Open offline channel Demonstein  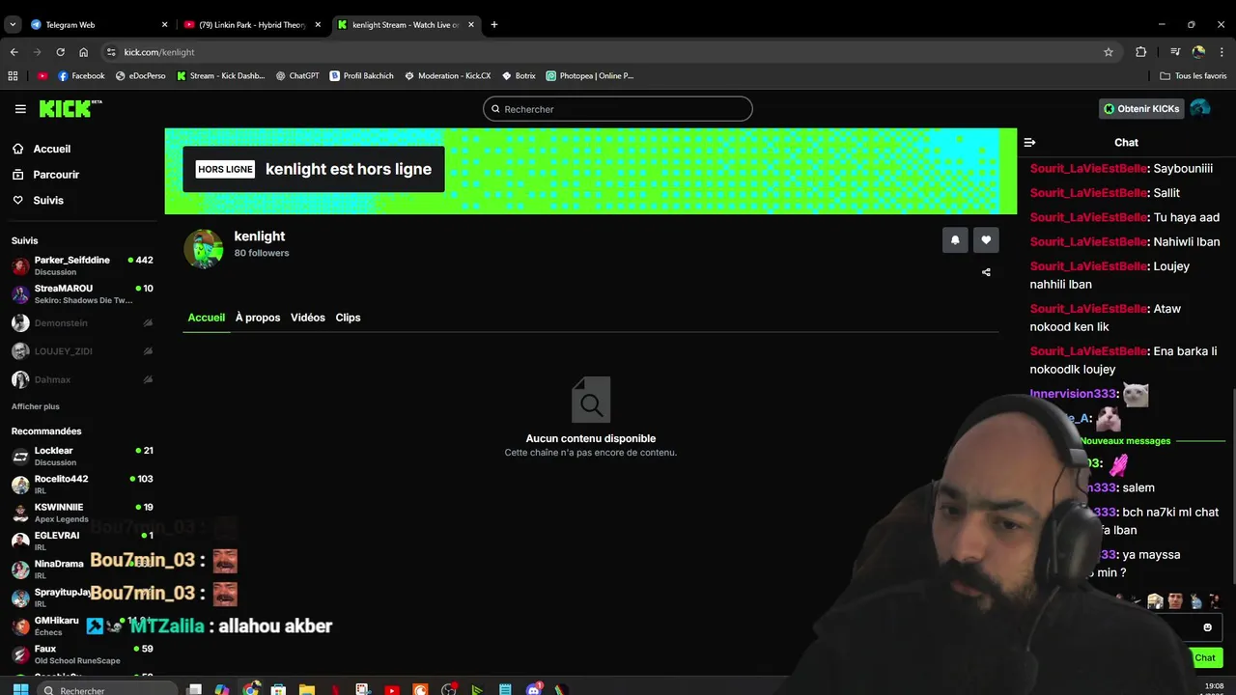(82, 323)
